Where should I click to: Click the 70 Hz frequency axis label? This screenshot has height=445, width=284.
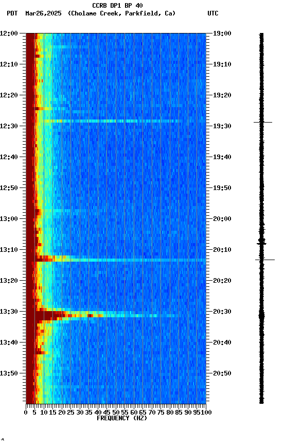click(x=152, y=413)
